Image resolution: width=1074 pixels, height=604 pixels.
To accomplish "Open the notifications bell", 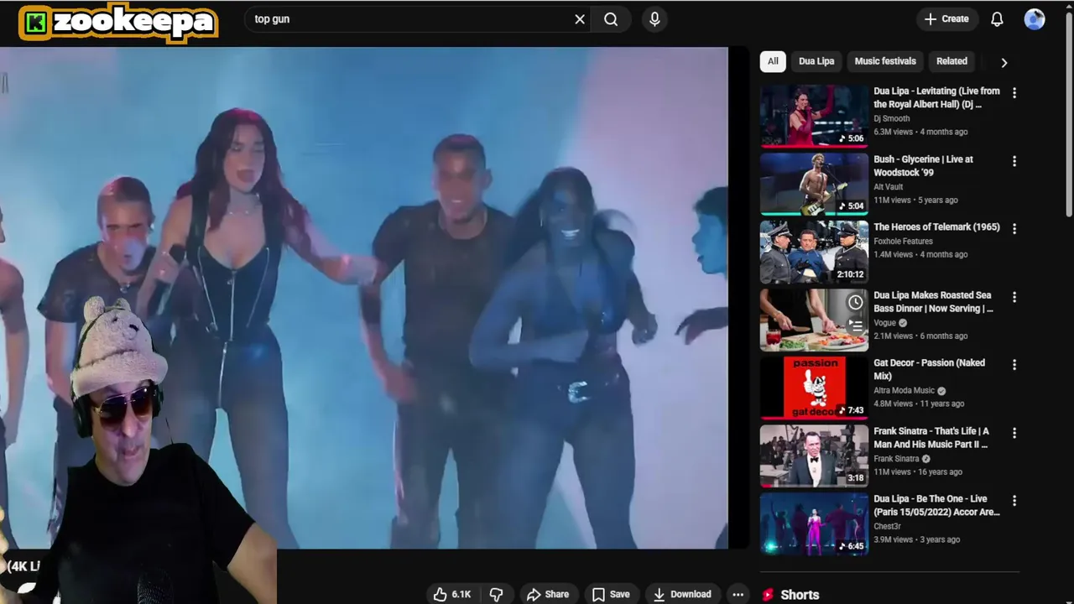I will [x=997, y=19].
